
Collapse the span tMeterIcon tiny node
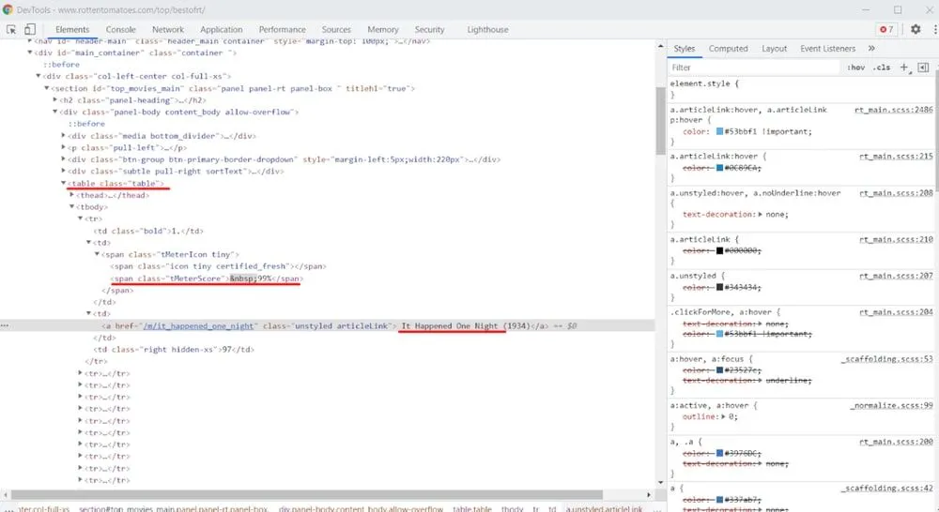point(97,254)
